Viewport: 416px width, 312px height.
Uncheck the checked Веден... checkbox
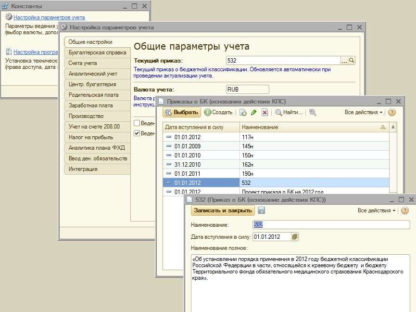(x=137, y=133)
